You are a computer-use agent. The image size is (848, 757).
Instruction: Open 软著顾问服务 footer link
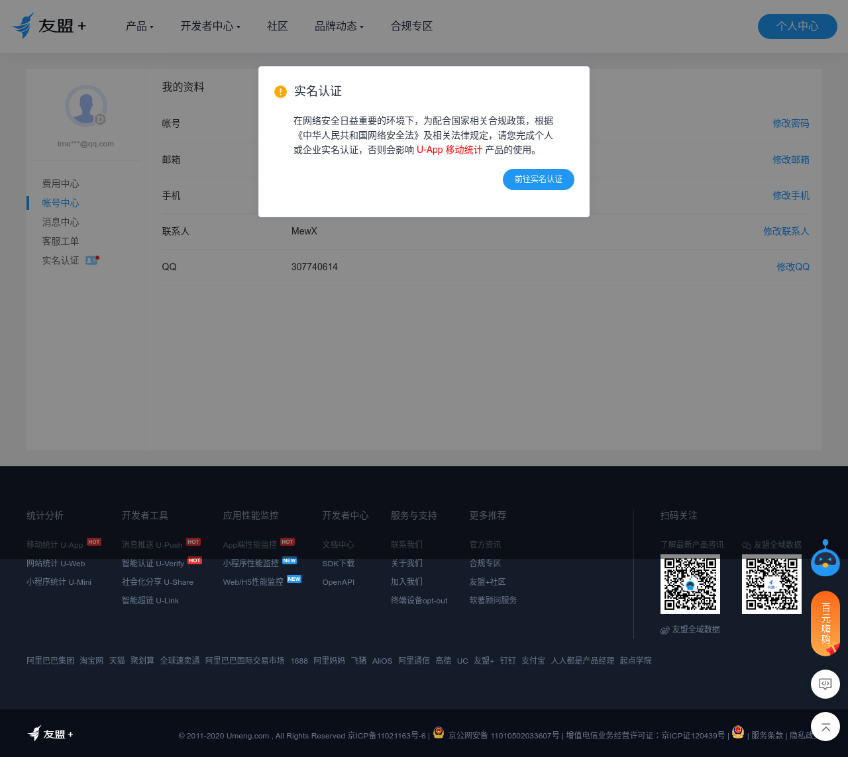pos(494,600)
